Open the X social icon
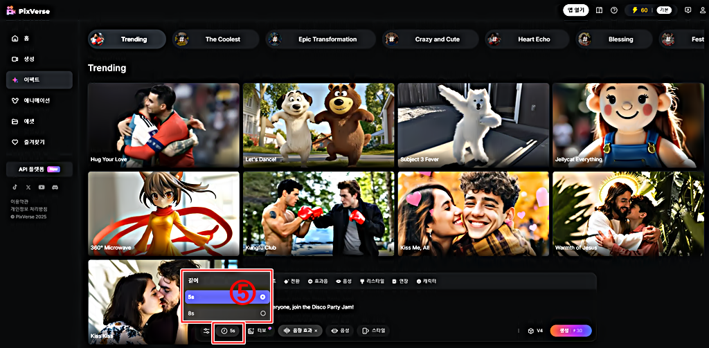The height and width of the screenshot is (348, 709). [x=28, y=187]
